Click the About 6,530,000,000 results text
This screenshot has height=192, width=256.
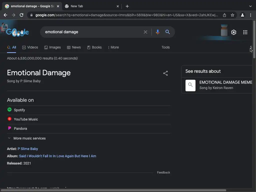point(42,58)
